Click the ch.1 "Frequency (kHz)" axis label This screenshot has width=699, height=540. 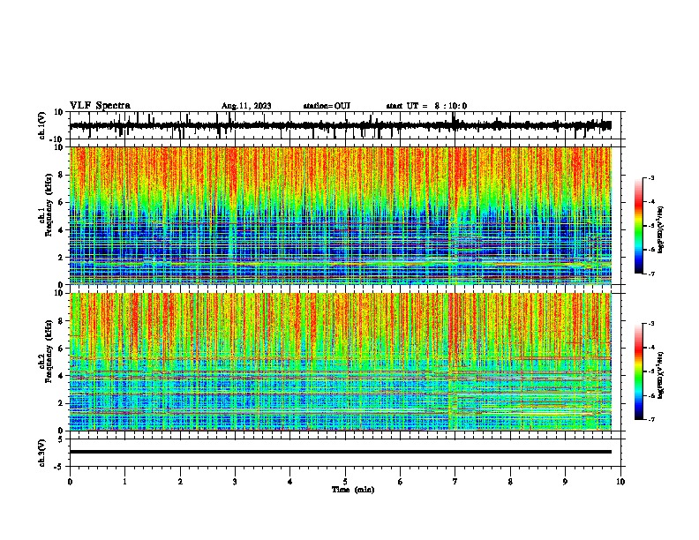[x=49, y=206]
